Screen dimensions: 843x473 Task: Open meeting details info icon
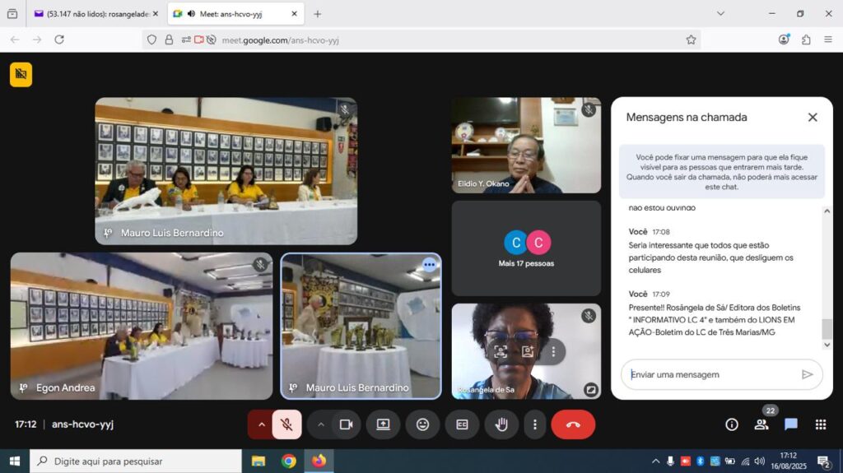[x=731, y=424]
